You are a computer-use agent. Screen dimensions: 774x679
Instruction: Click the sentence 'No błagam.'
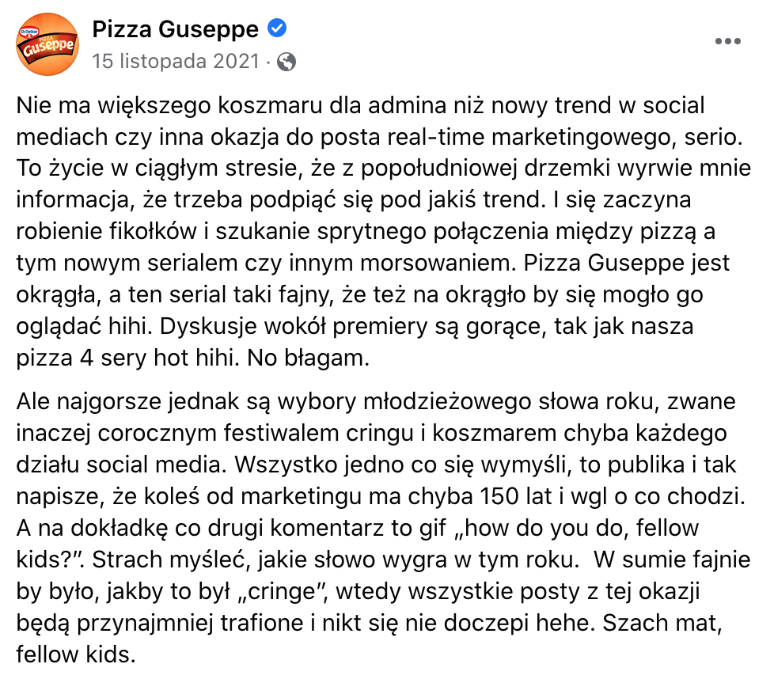click(x=309, y=358)
